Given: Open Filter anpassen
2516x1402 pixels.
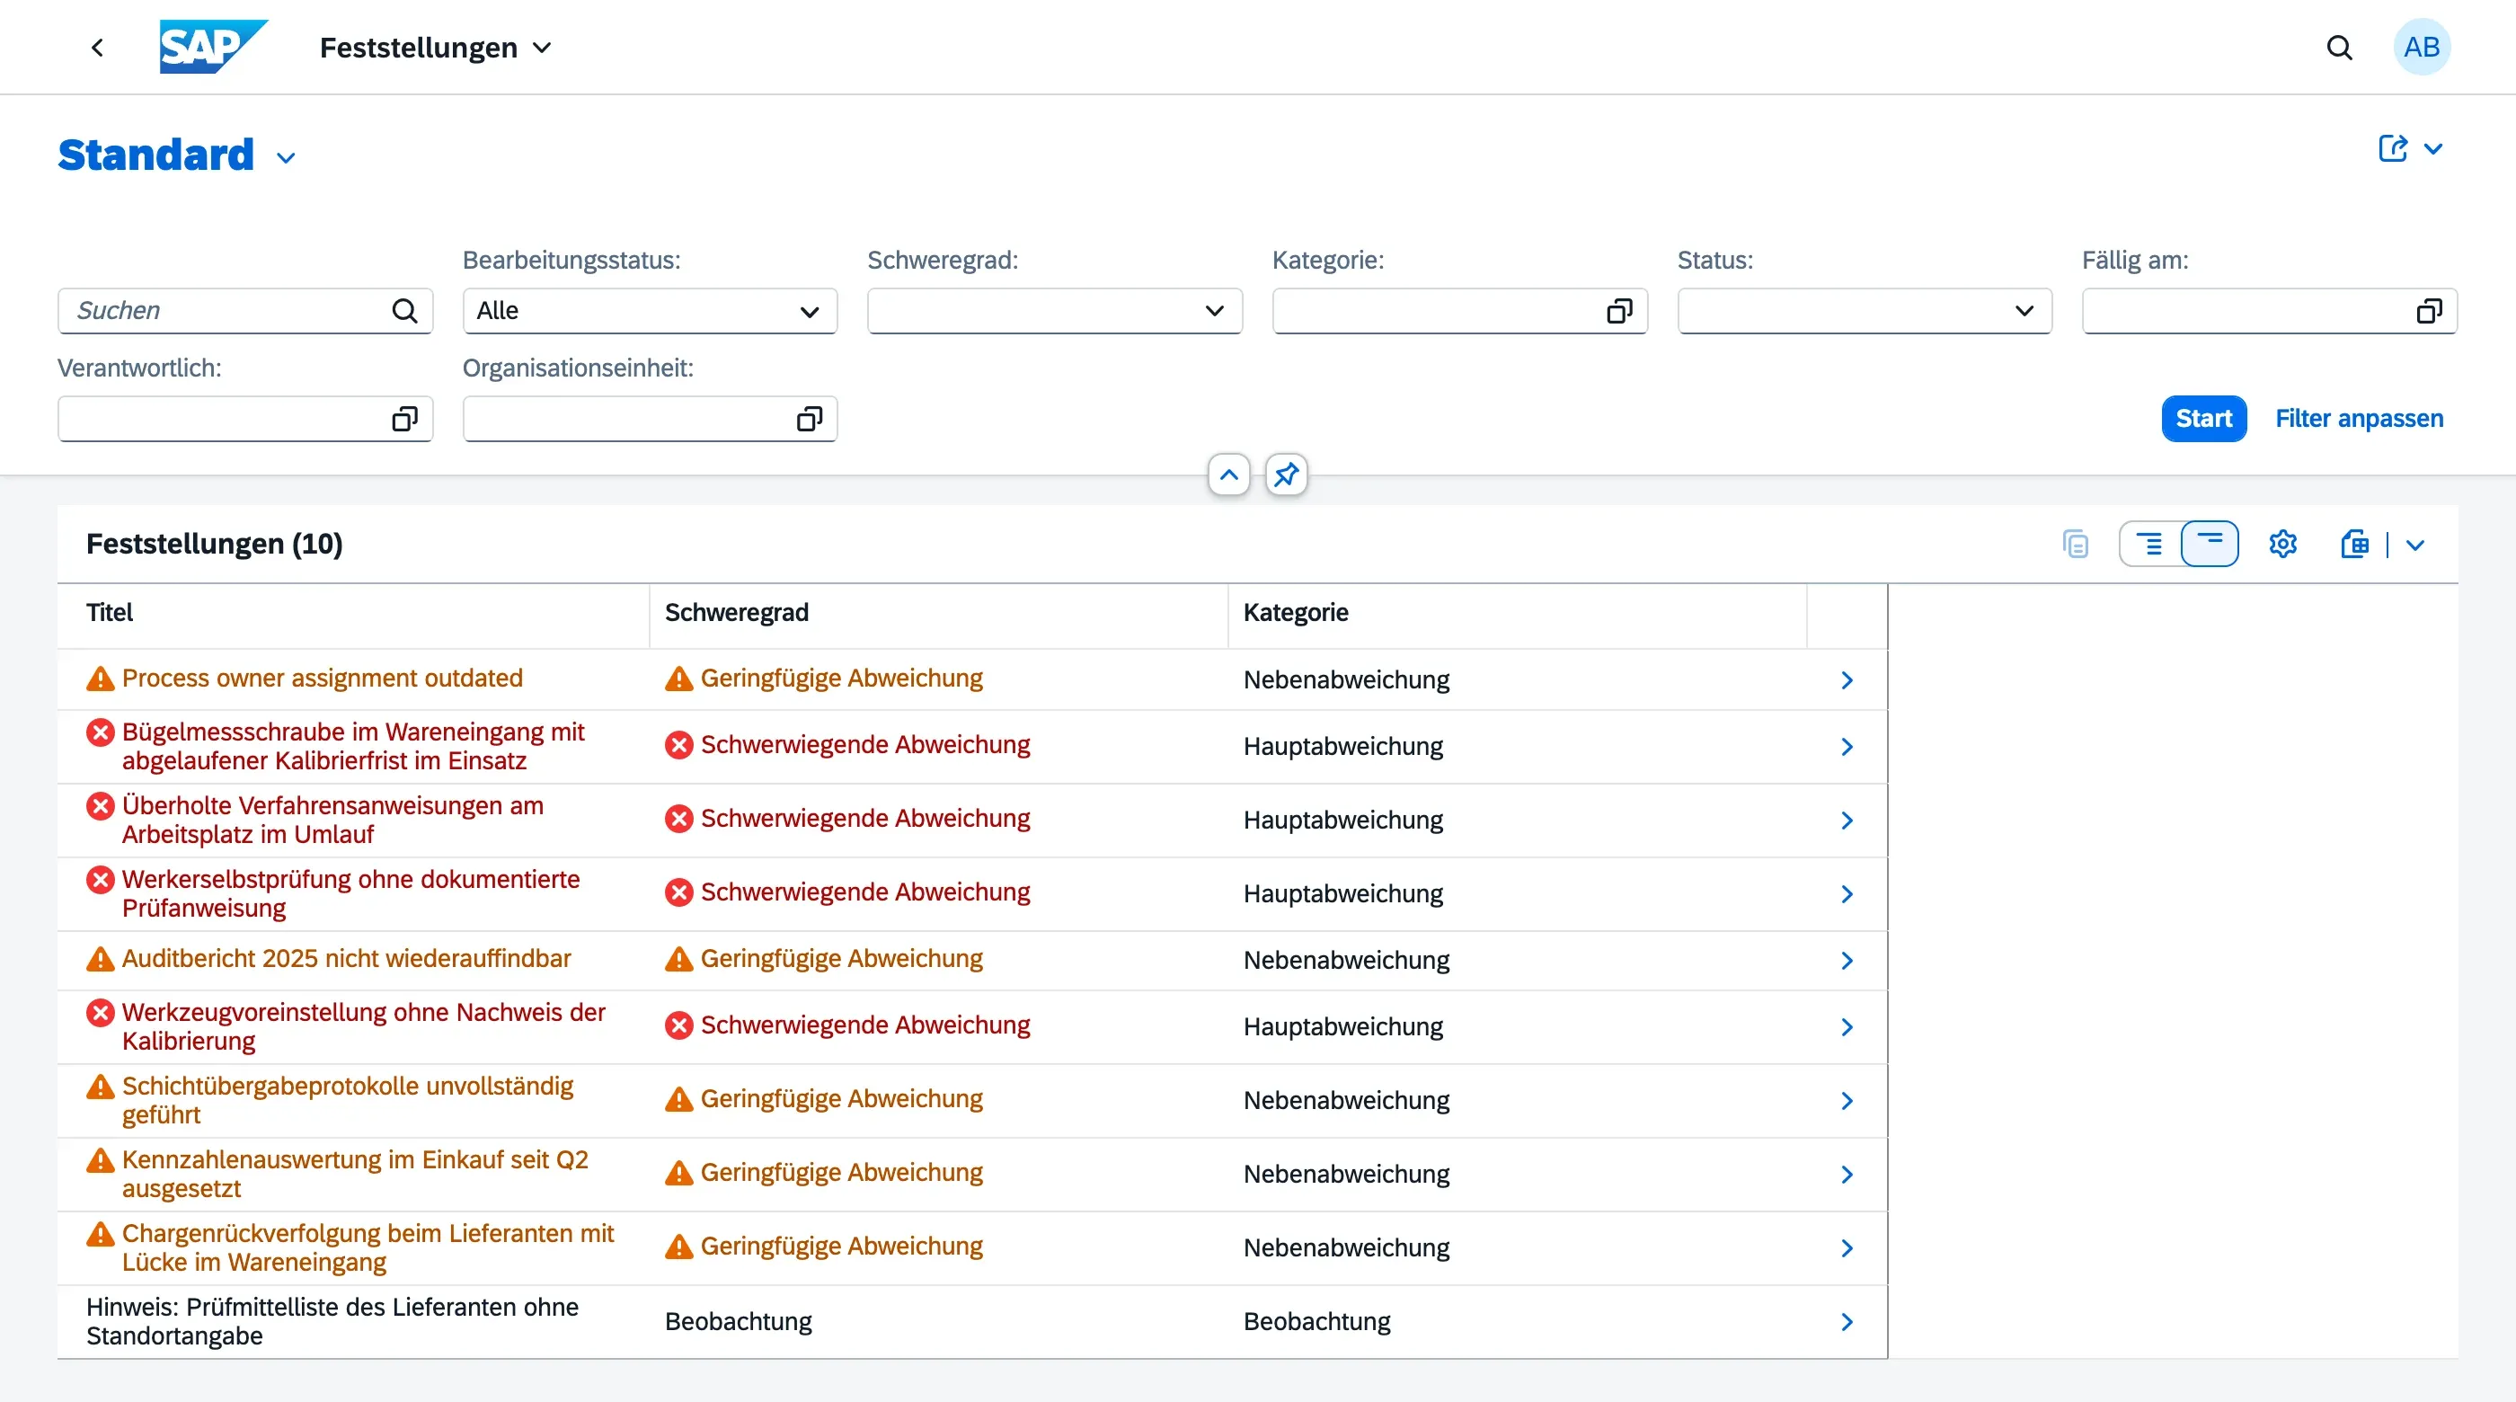Looking at the screenshot, I should (2359, 419).
